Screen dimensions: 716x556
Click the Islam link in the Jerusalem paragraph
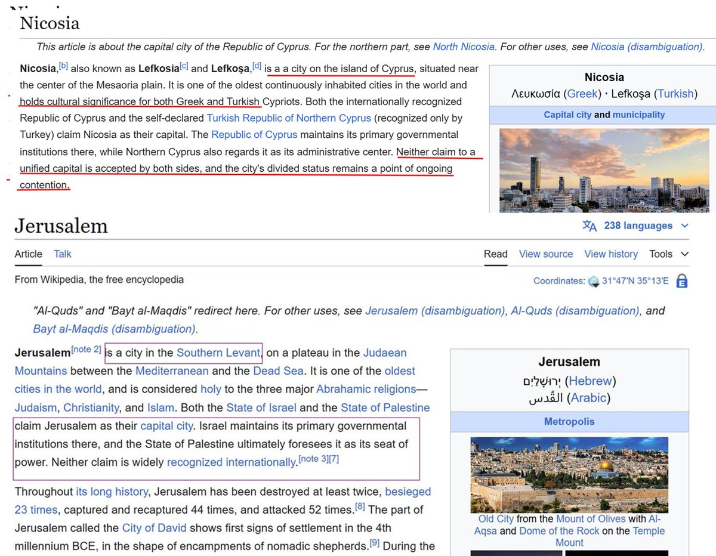(161, 408)
